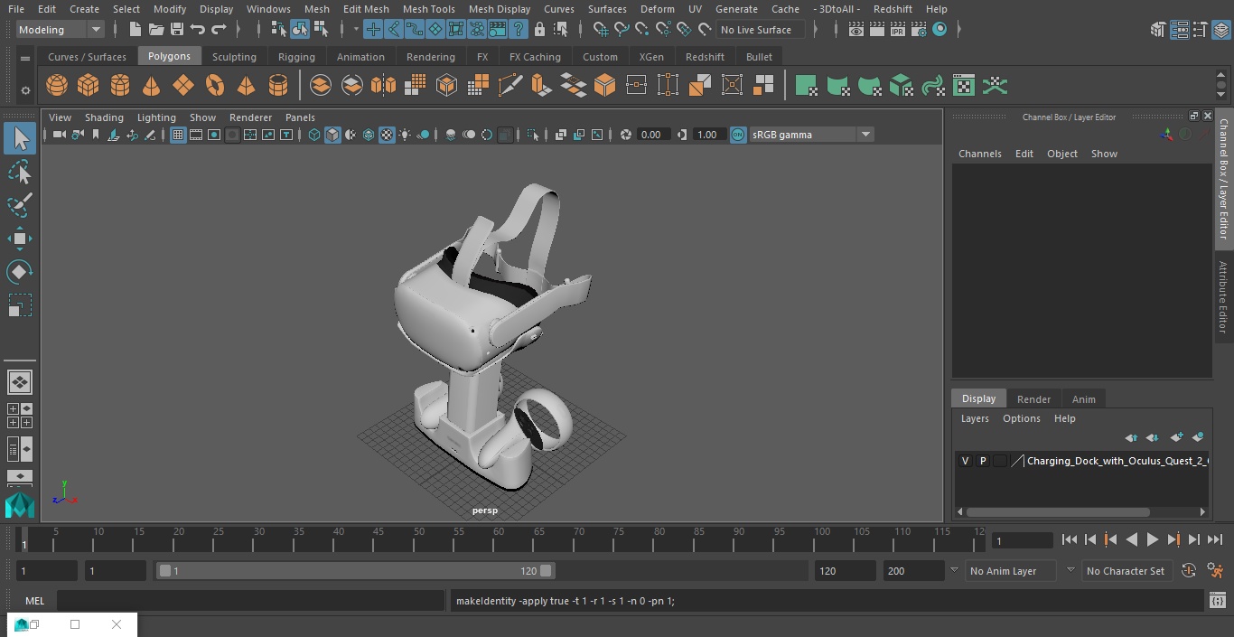This screenshot has width=1234, height=637.
Task: Toggle X-ray display in viewport toolbar
Action: (x=561, y=135)
